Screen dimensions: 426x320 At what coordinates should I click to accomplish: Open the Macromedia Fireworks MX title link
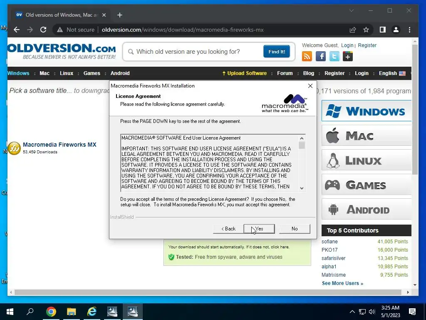[x=59, y=145]
